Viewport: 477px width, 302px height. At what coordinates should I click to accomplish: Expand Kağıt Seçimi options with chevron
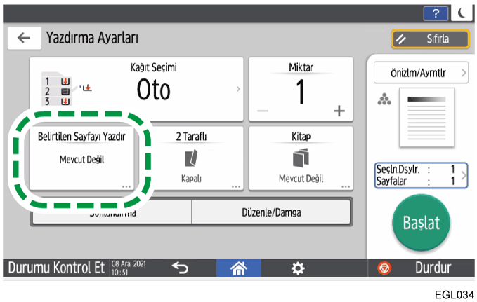pyautogui.click(x=237, y=90)
